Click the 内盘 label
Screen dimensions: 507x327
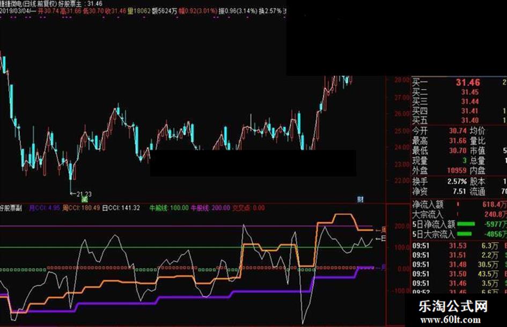[477, 170]
